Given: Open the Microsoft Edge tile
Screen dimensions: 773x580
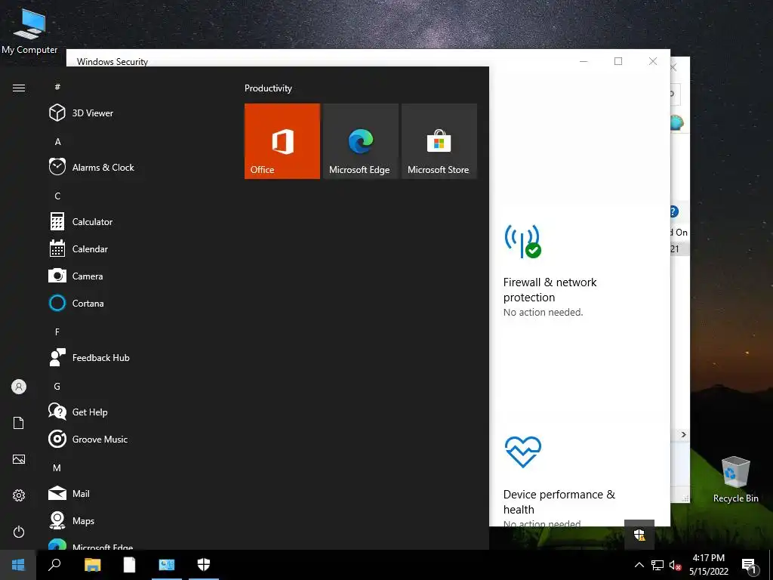Looking at the screenshot, I should coord(360,141).
